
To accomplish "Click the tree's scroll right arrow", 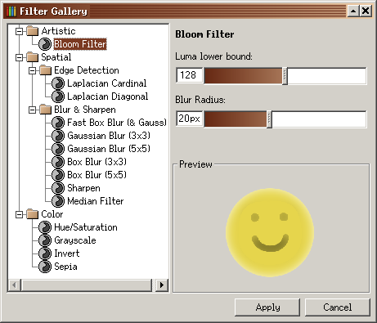I will (x=162, y=285).
